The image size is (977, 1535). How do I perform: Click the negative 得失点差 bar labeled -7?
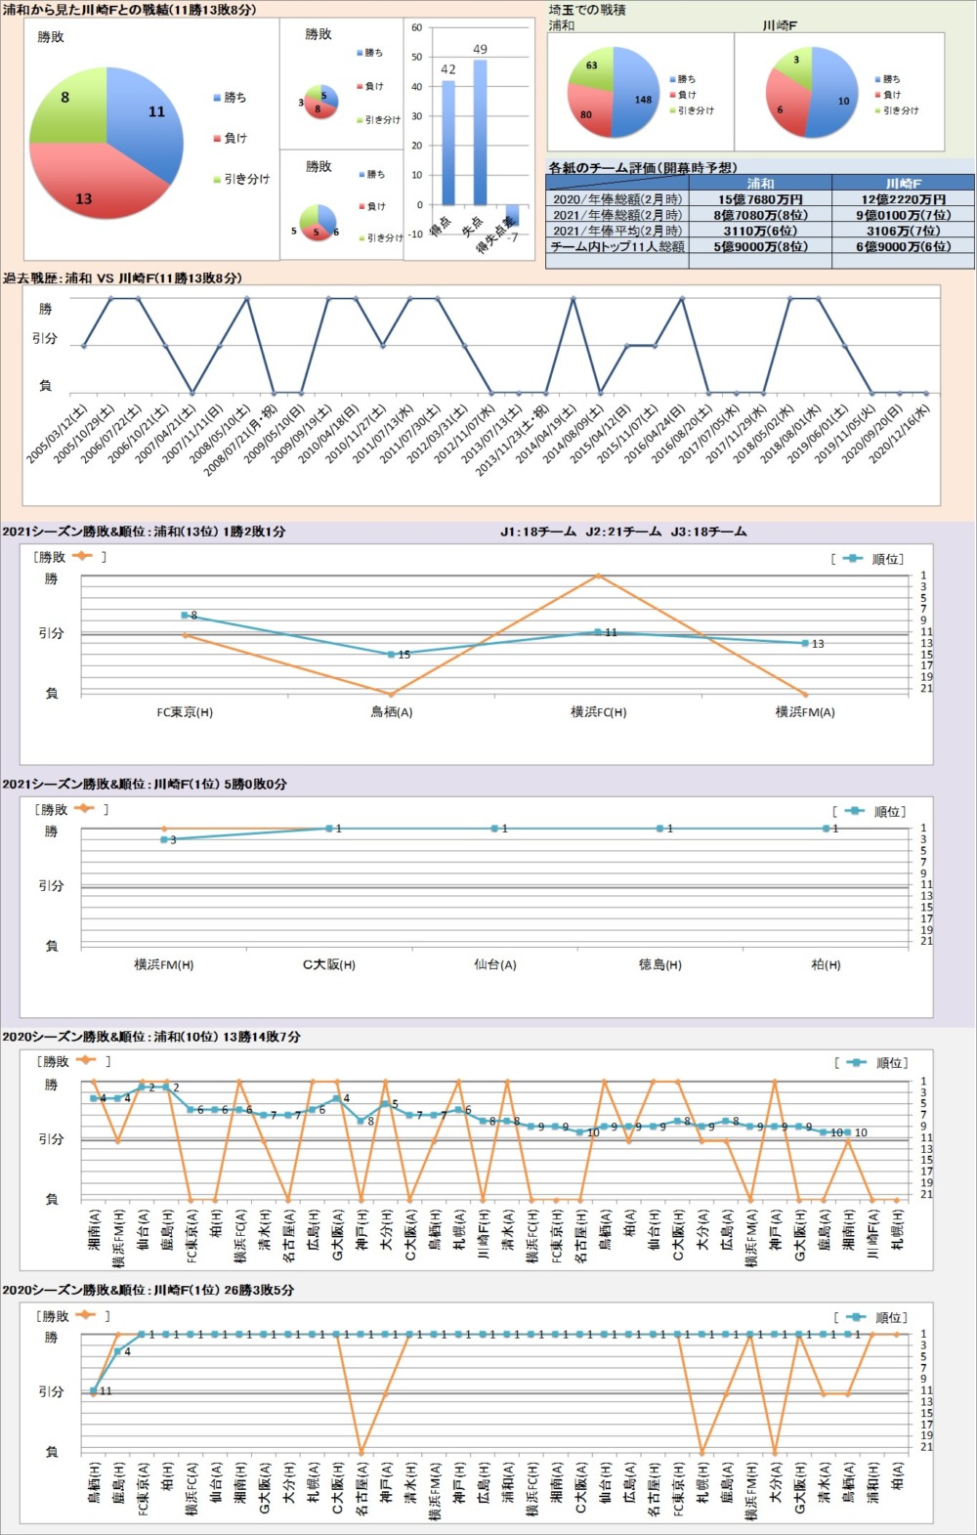click(512, 216)
